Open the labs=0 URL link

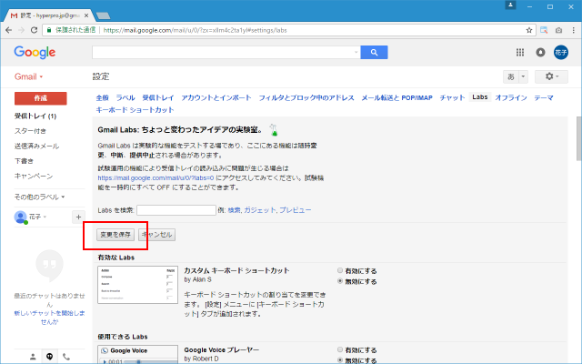(156, 178)
